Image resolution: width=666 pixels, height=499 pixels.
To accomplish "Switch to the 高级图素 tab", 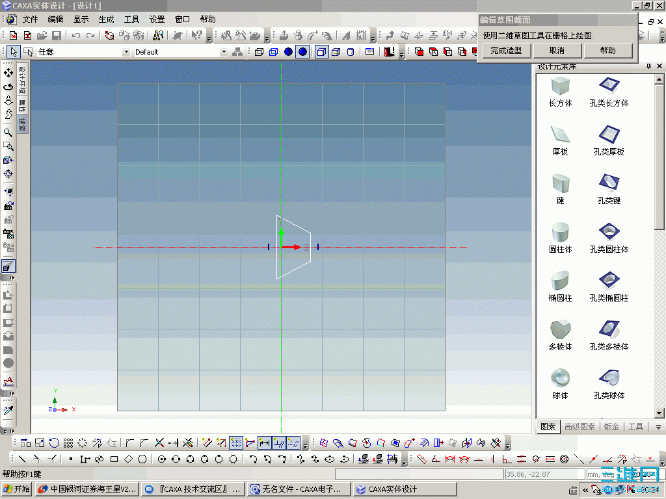I will (x=579, y=427).
